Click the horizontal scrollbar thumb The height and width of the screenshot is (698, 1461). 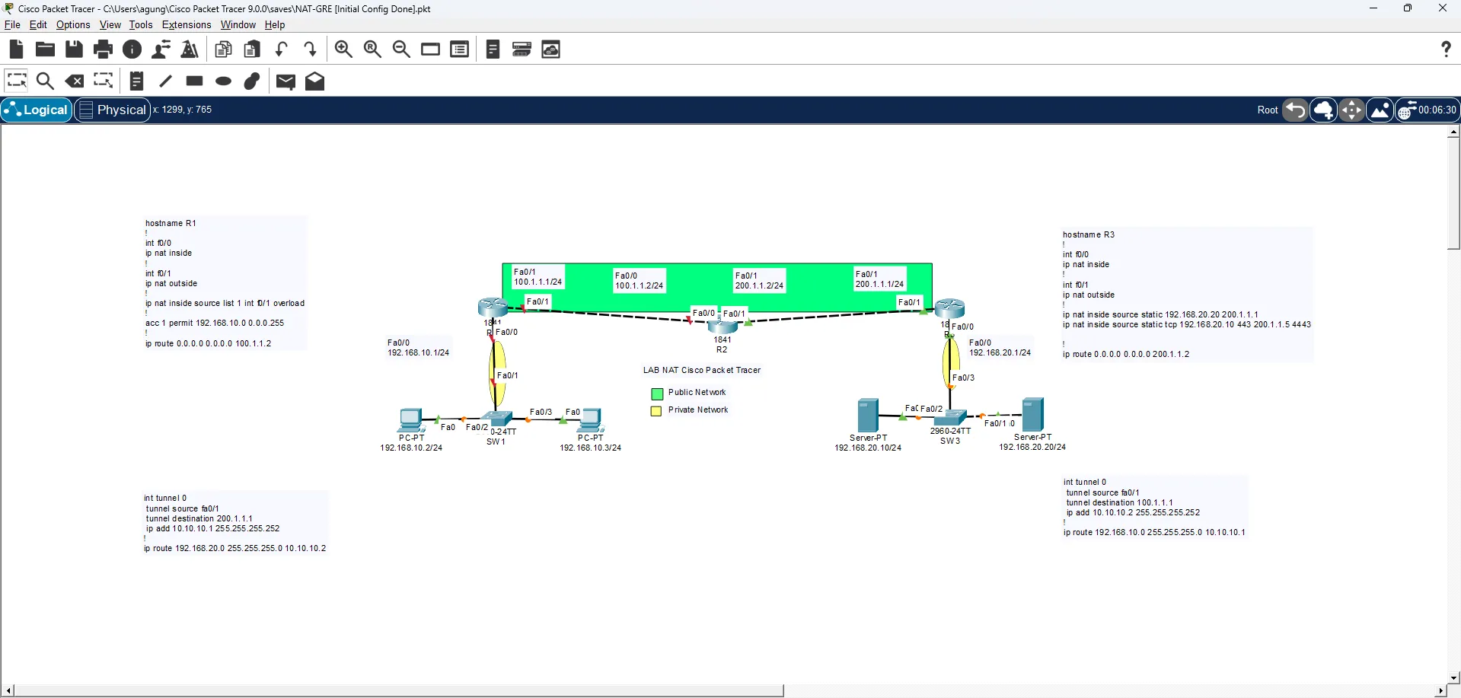coord(400,690)
